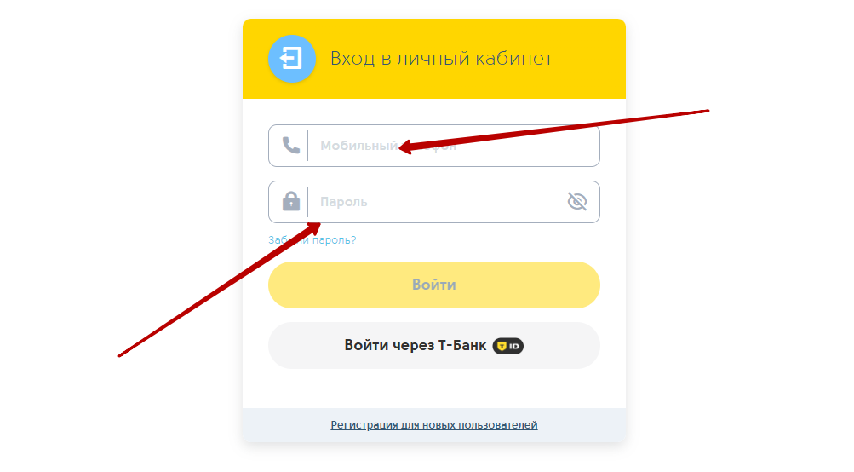Focus the Мобильный телефон input field
Viewport: 854px width, 472px height.
(434, 146)
